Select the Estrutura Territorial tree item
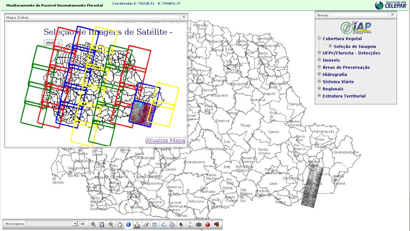Screen dimensions: 410x231 coord(344,96)
